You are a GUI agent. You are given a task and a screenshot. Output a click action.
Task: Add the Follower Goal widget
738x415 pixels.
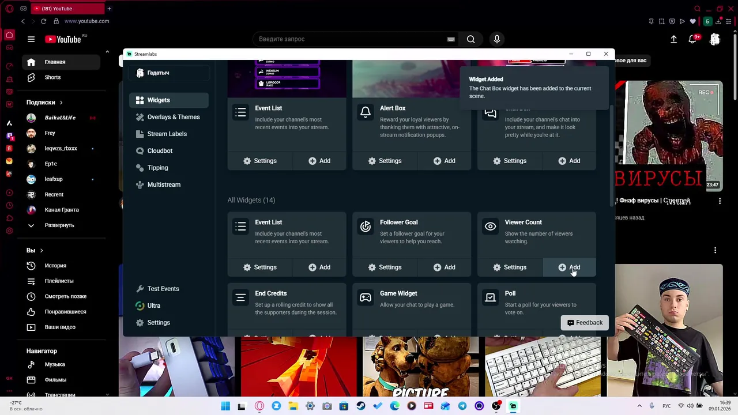pos(444,267)
